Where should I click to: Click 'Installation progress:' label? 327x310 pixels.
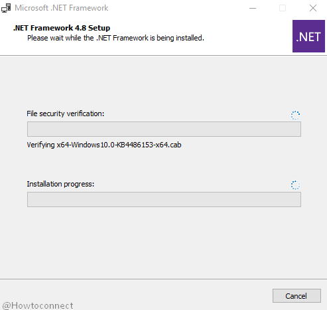pyautogui.click(x=60, y=184)
